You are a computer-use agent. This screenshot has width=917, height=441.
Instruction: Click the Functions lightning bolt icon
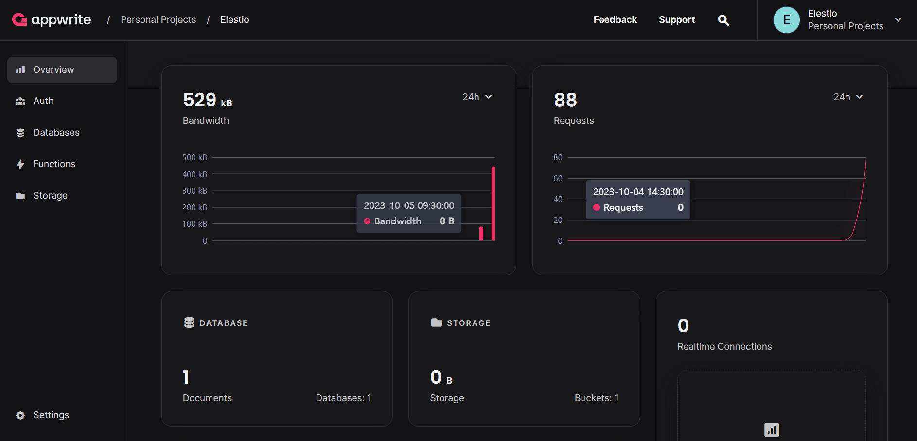[20, 164]
